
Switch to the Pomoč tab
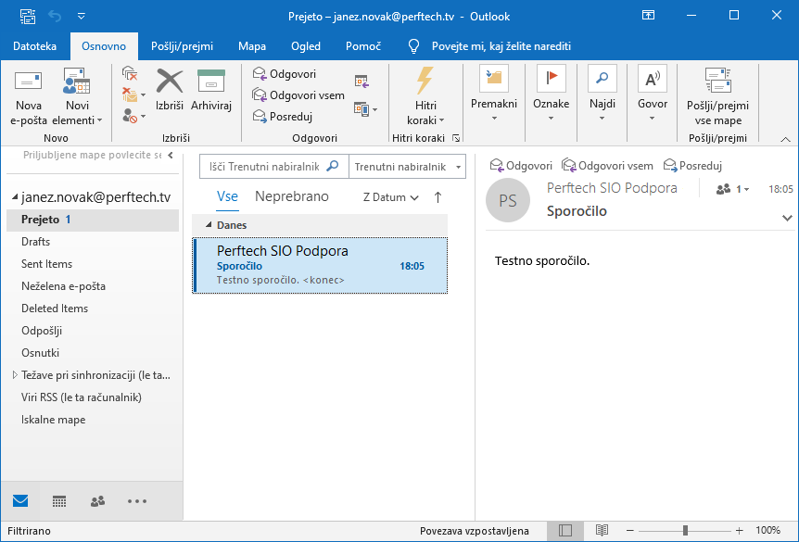363,46
